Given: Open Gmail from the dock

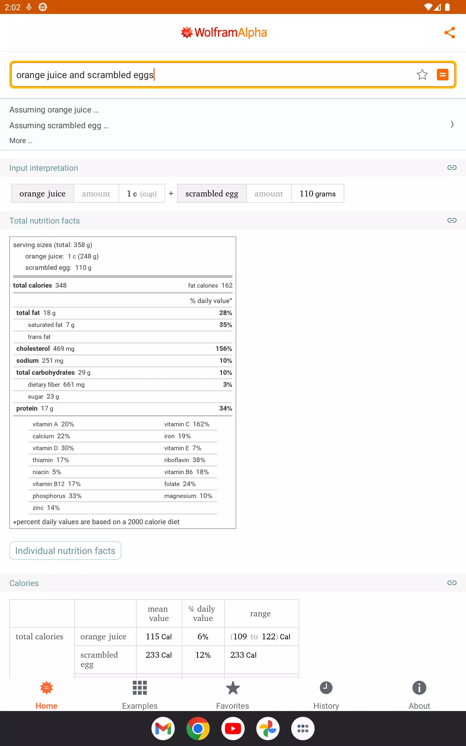Looking at the screenshot, I should (x=163, y=729).
